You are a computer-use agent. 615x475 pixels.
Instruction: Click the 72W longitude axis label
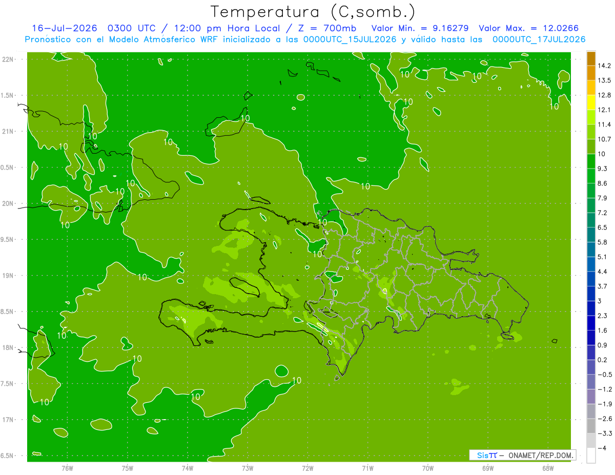click(308, 468)
